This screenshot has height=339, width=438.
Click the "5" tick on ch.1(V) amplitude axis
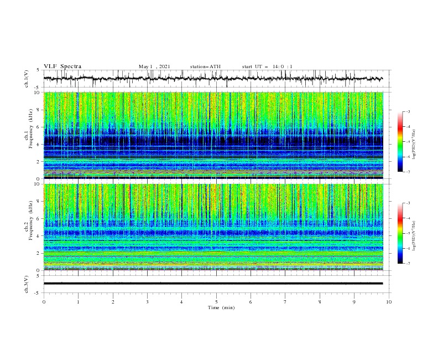click(39, 70)
